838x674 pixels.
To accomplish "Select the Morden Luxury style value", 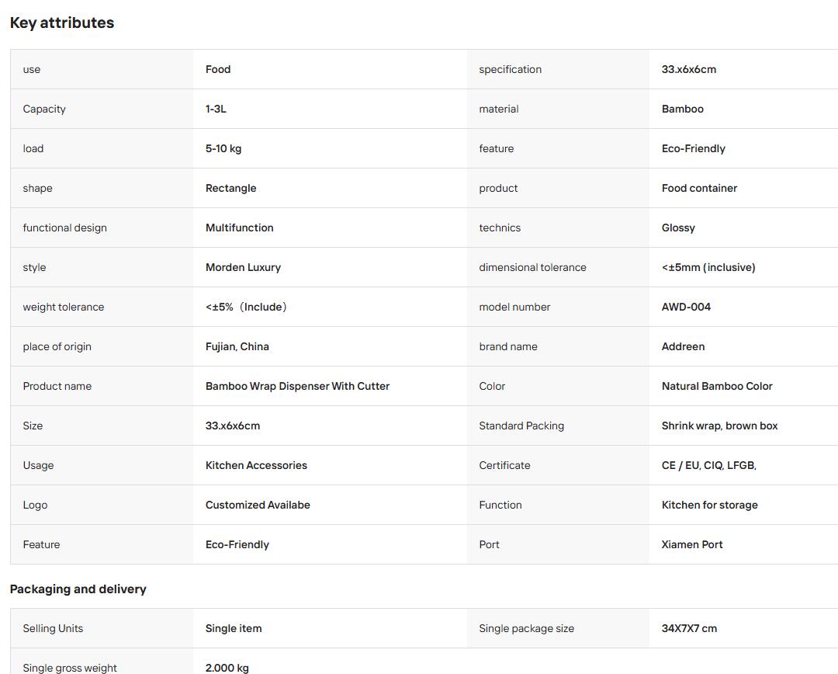I will point(243,267).
